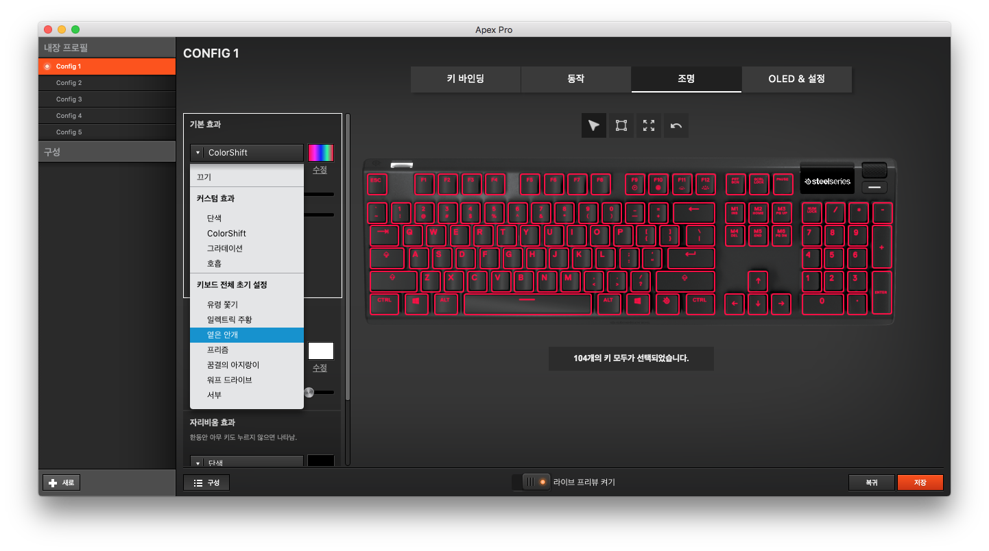This screenshot has width=989, height=551.
Task: Select Config 2 profile
Action: pyautogui.click(x=107, y=83)
